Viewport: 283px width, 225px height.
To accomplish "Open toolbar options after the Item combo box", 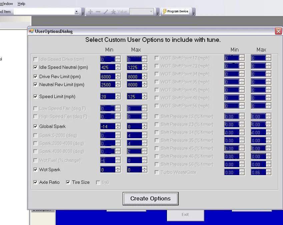I will (x=83, y=12).
